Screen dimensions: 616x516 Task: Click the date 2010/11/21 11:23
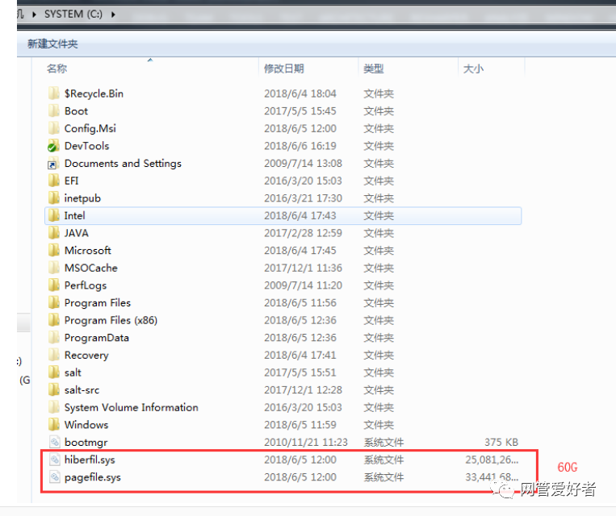[306, 443]
